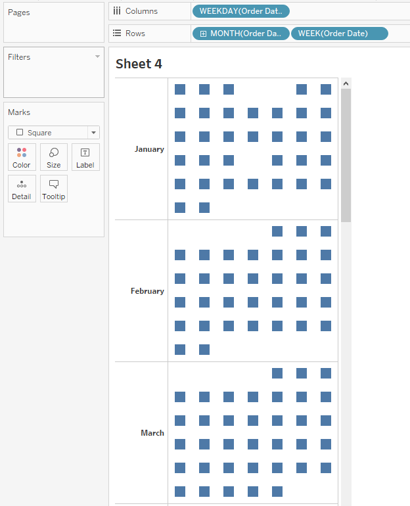Image resolution: width=410 pixels, height=506 pixels.
Task: Open the Detail marks card
Action: [x=21, y=189]
